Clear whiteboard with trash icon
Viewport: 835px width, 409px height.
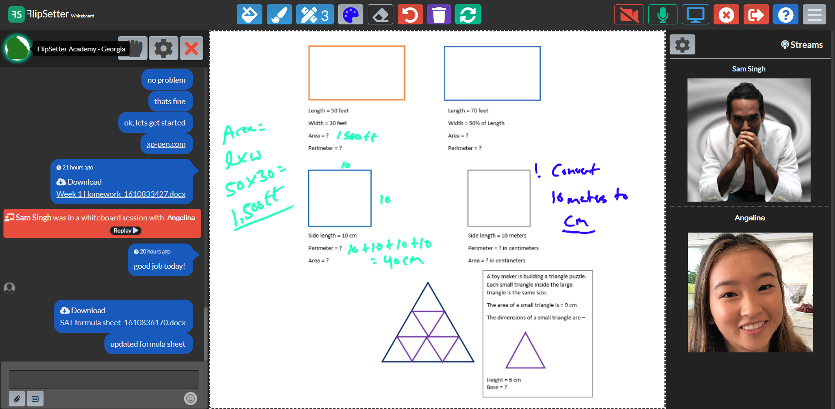[x=439, y=14]
